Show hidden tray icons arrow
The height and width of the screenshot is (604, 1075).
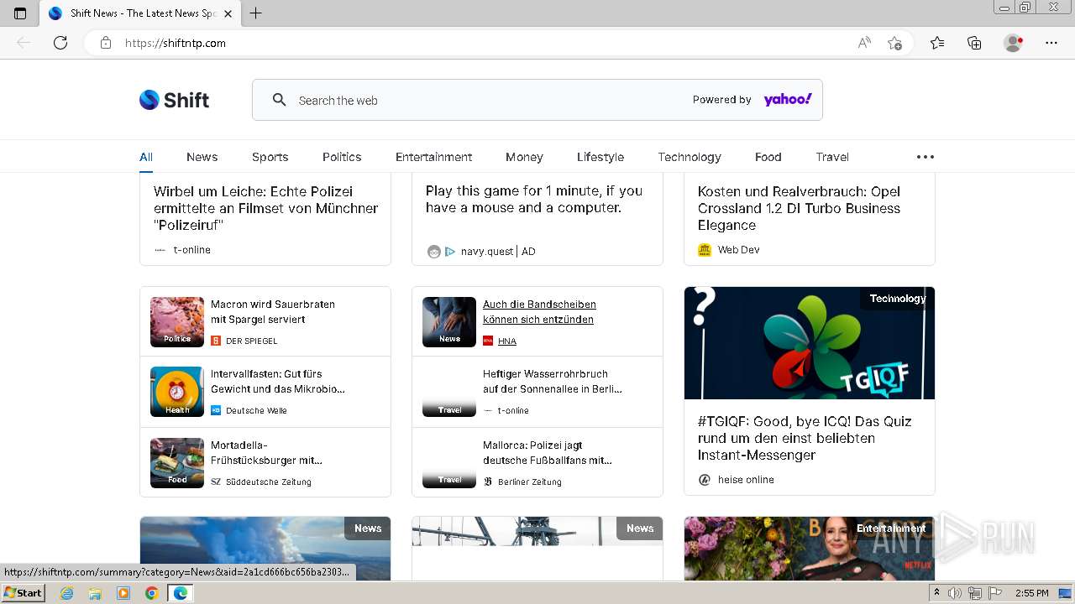point(937,593)
